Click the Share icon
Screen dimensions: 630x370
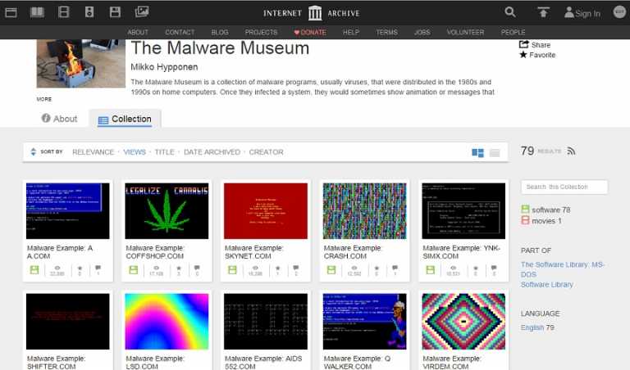pos(523,44)
